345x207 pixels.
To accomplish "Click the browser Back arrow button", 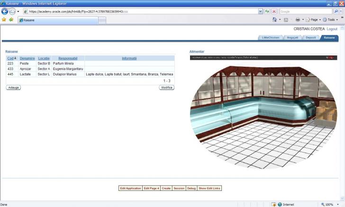I will [5, 11].
